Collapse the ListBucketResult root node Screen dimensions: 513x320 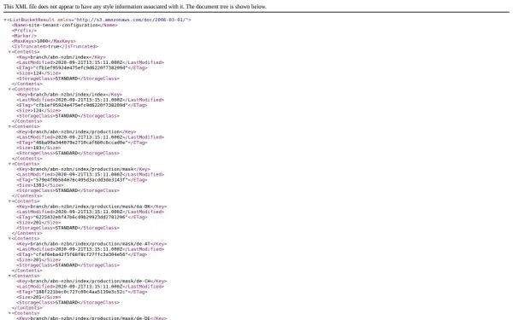pos(5,20)
